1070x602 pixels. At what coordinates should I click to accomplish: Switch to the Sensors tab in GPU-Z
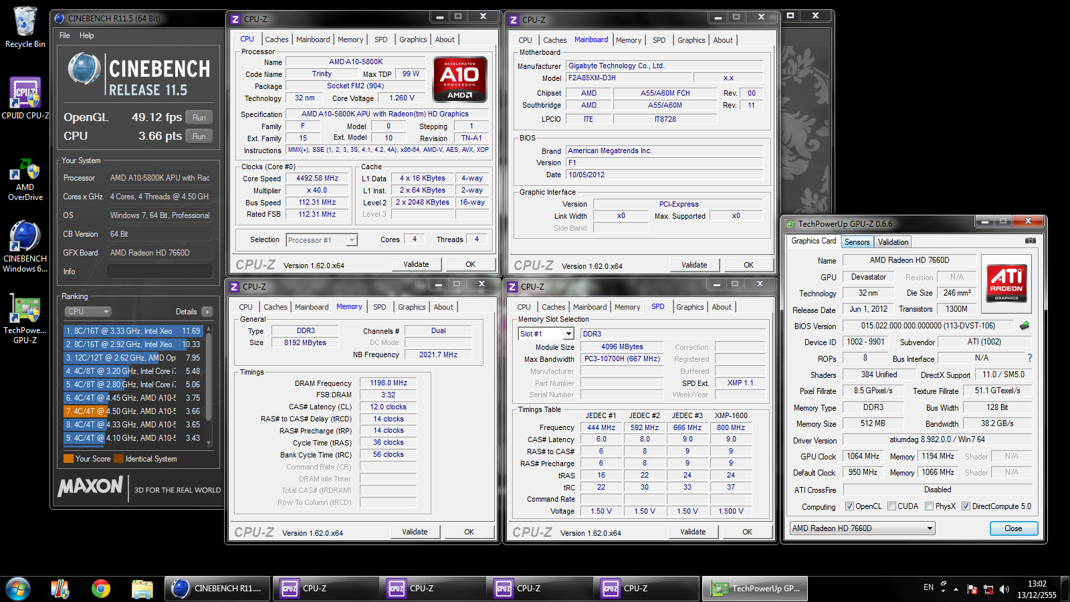[x=857, y=242]
